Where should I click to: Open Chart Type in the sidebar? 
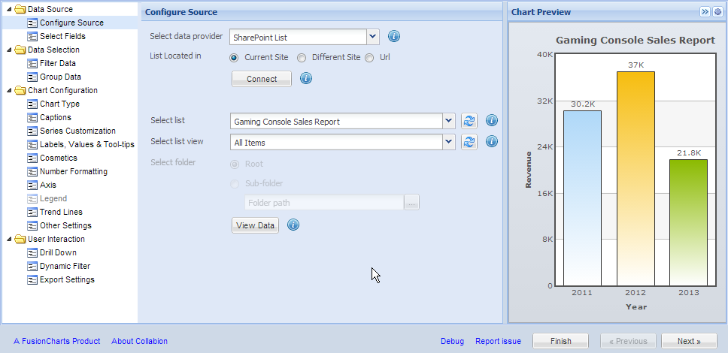click(59, 104)
